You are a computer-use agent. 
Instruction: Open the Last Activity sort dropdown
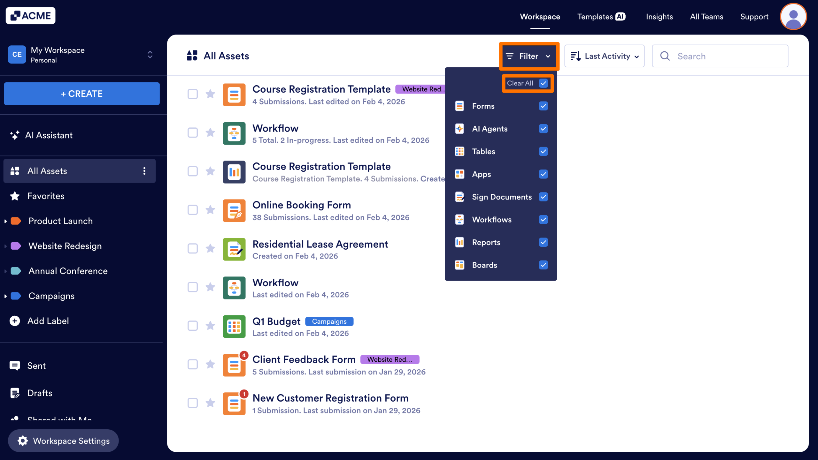click(x=604, y=56)
